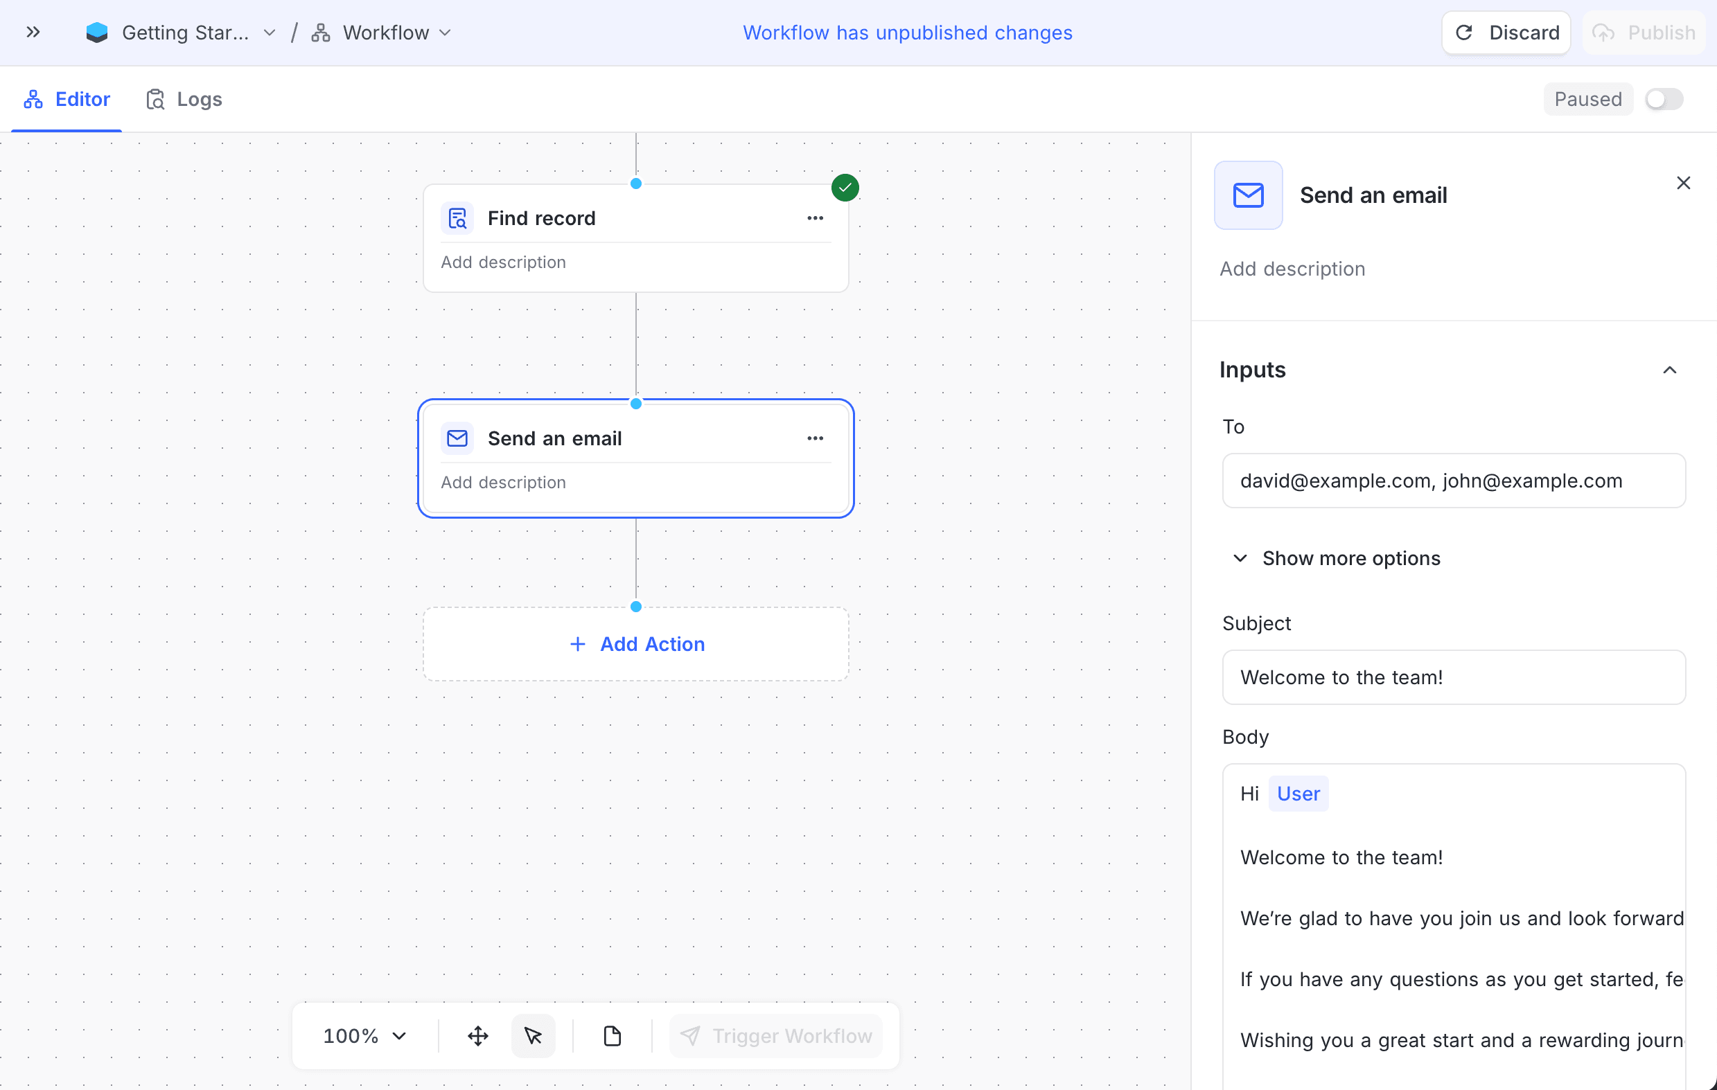Switch to the Logs tab
1717x1090 pixels.
point(184,99)
